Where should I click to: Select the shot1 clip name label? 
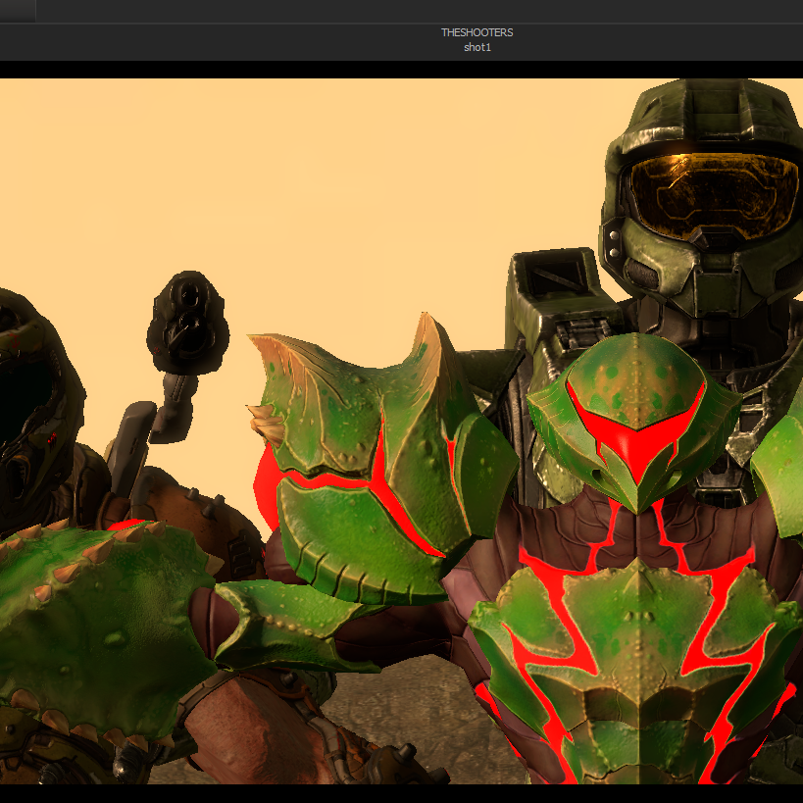[x=477, y=47]
